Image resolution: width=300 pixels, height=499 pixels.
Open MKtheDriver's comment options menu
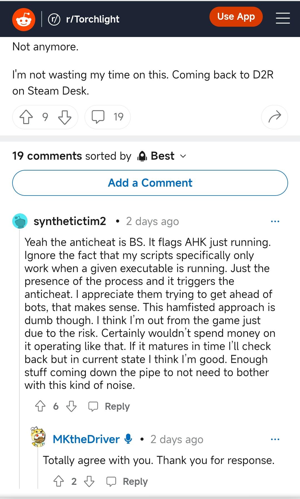275,439
